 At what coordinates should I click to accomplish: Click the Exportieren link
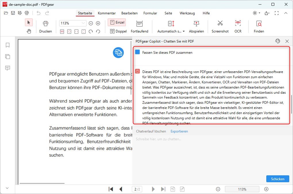[179, 131]
